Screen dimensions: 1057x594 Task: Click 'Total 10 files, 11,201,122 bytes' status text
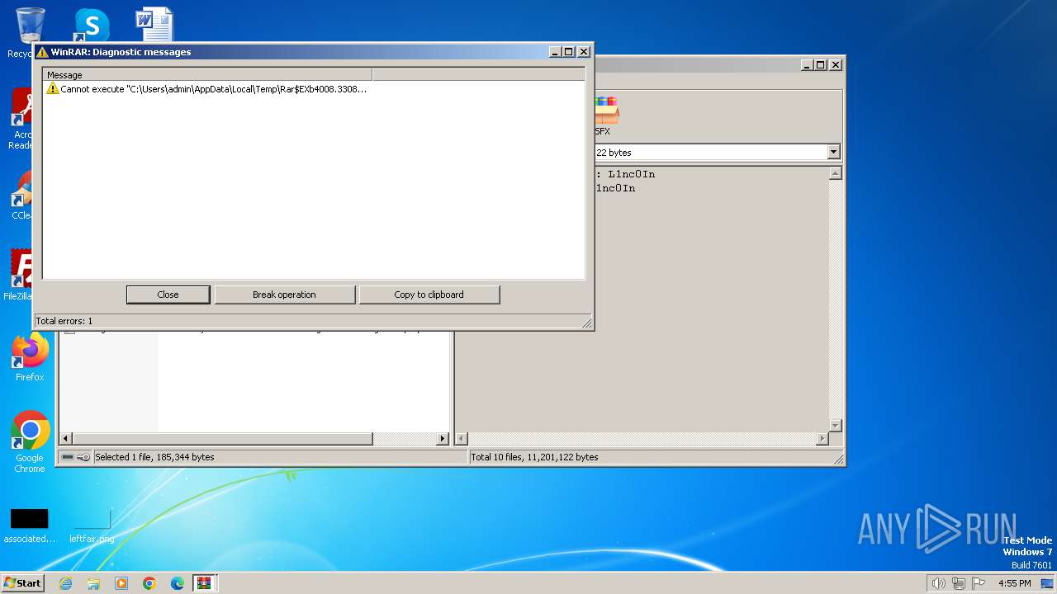point(534,457)
